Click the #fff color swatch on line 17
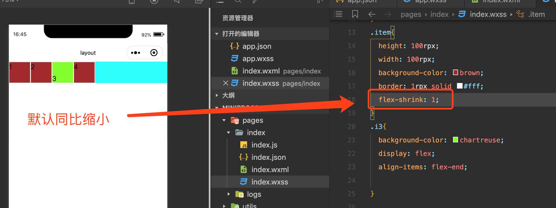556x208 pixels. [460, 86]
